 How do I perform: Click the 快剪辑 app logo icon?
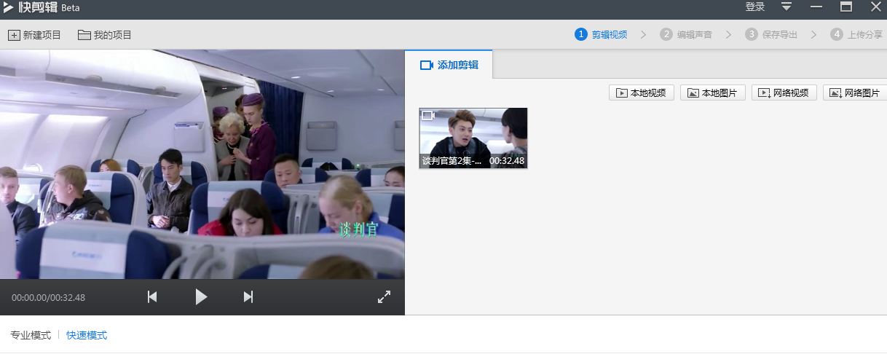pyautogui.click(x=8, y=7)
